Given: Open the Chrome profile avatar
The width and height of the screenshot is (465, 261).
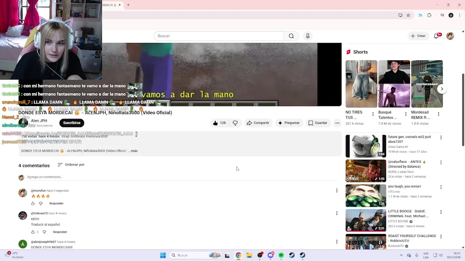Looking at the screenshot, I should 451,15.
